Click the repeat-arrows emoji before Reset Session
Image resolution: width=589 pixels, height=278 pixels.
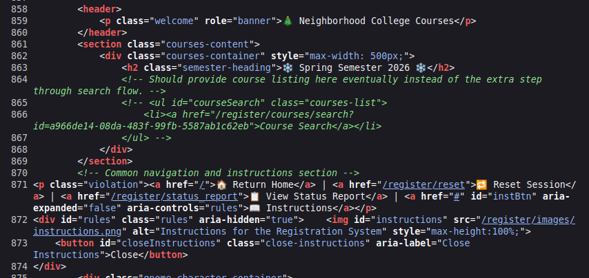[x=482, y=184]
